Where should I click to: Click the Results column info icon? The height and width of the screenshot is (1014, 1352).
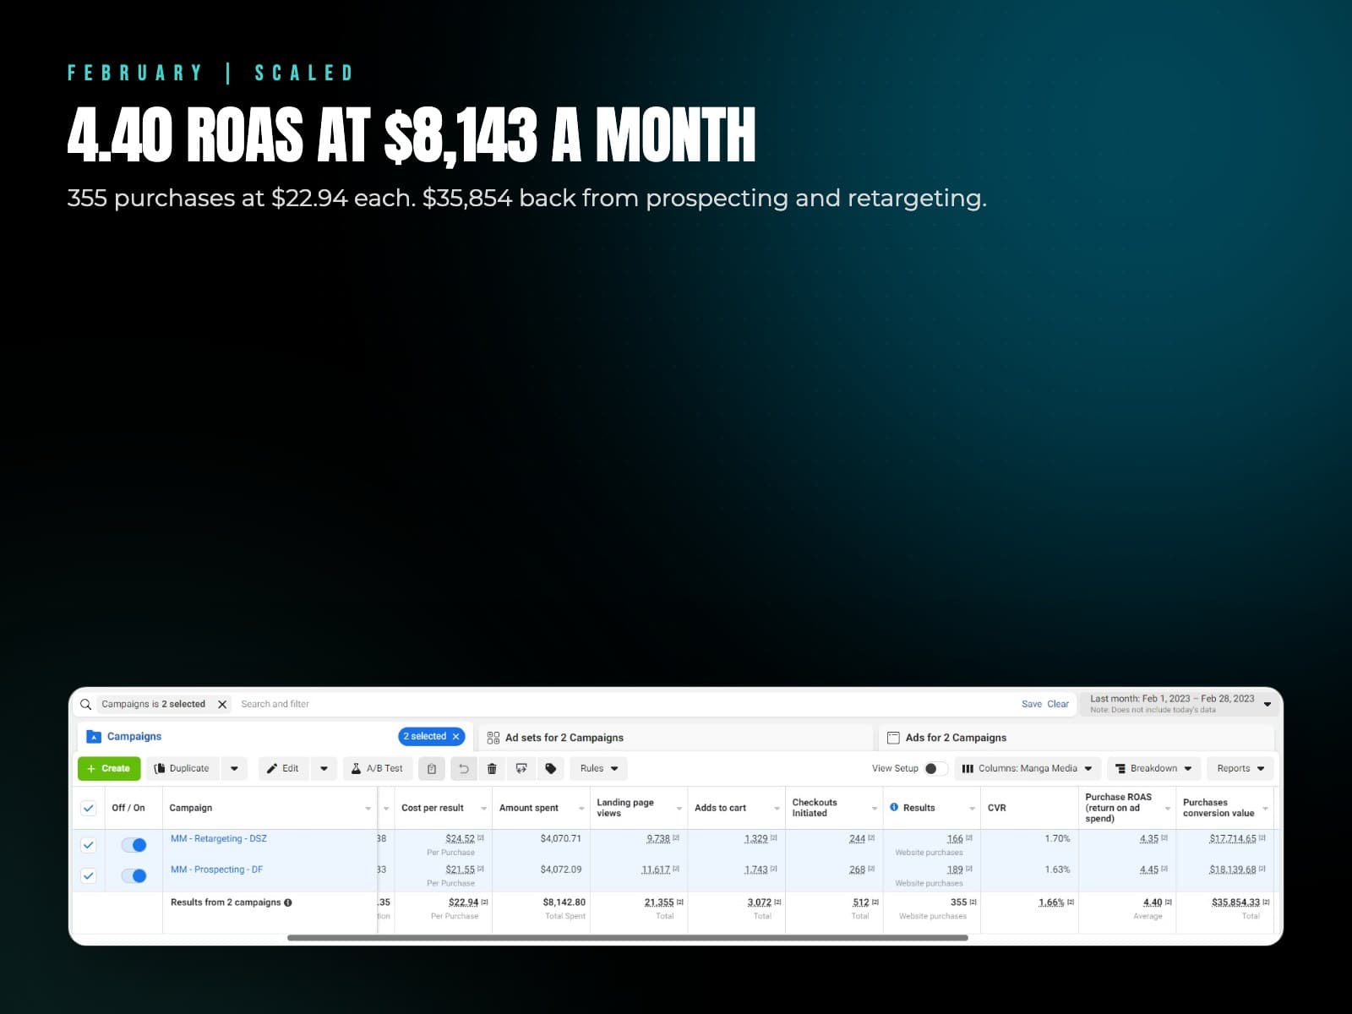894,807
